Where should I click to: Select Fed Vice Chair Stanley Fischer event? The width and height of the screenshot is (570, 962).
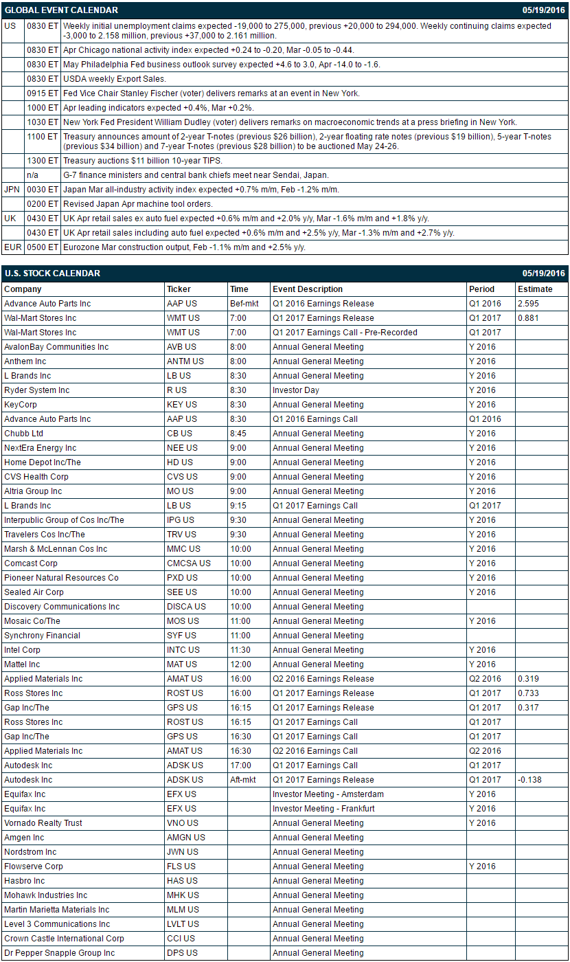click(x=285, y=93)
